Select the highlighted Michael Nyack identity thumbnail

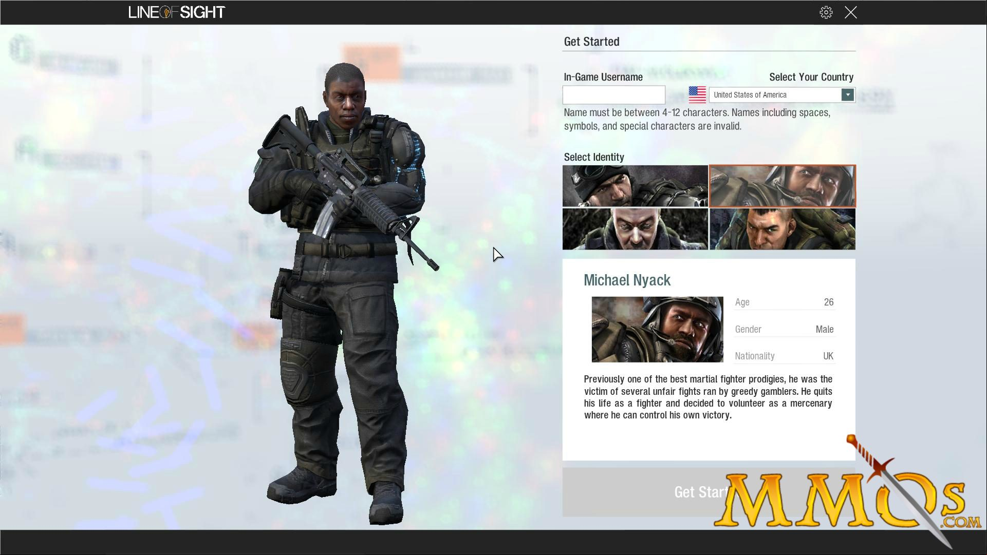(x=783, y=186)
